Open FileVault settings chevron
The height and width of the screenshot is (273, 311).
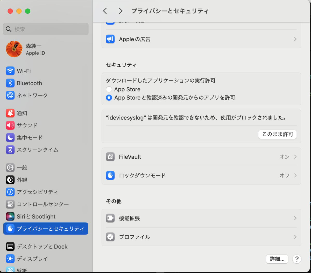(x=295, y=157)
